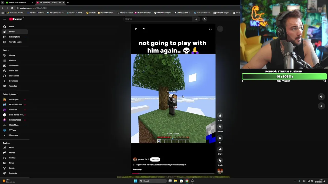
Task: Show hidden system tray icons
Action: point(295,181)
